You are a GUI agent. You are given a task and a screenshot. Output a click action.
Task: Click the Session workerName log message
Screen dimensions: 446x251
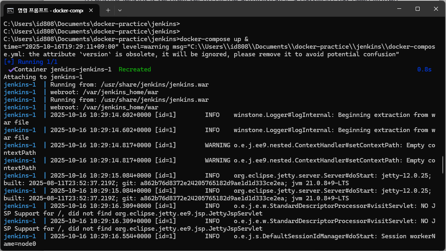(x=219, y=240)
